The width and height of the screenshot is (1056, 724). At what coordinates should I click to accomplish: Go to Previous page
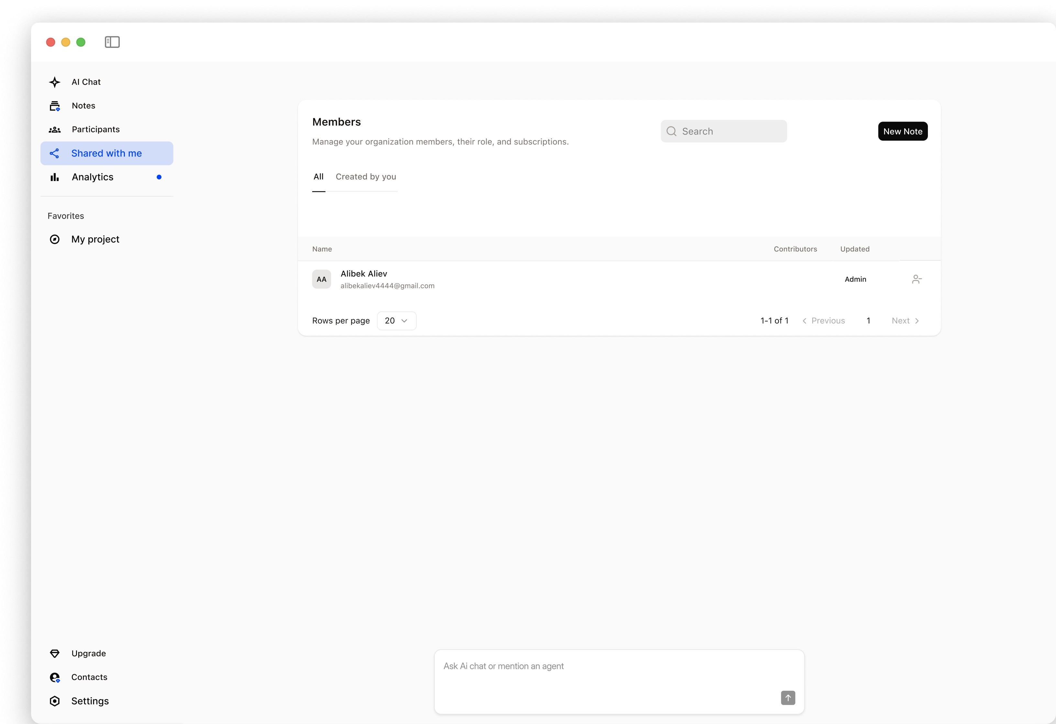tap(823, 321)
